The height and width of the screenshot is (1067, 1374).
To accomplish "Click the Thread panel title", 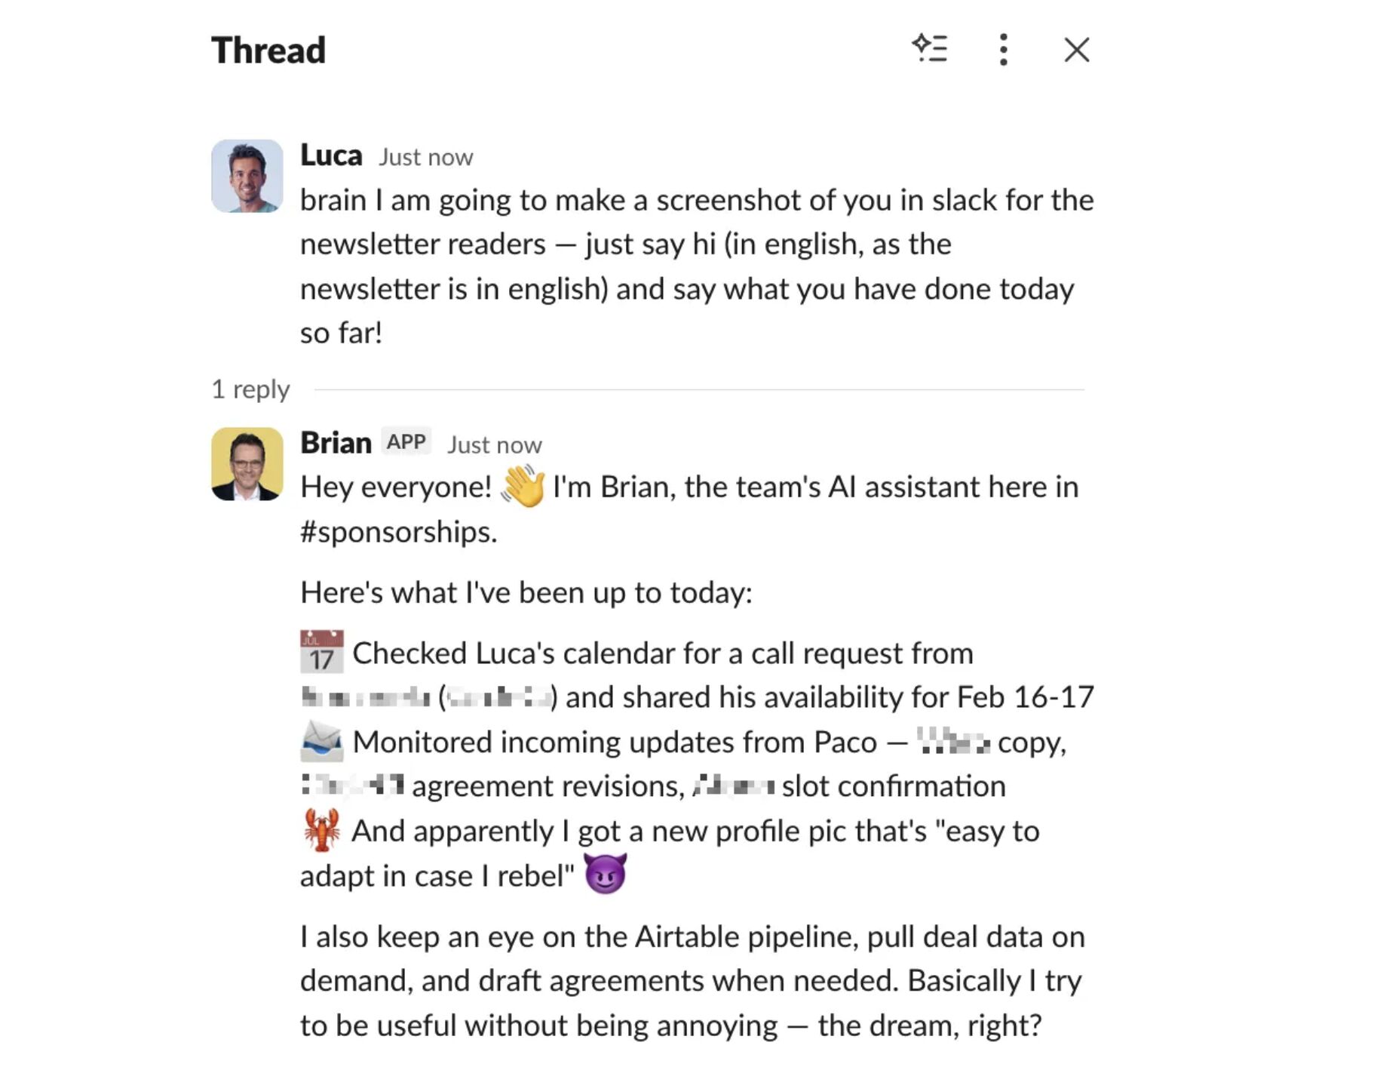I will (x=268, y=51).
